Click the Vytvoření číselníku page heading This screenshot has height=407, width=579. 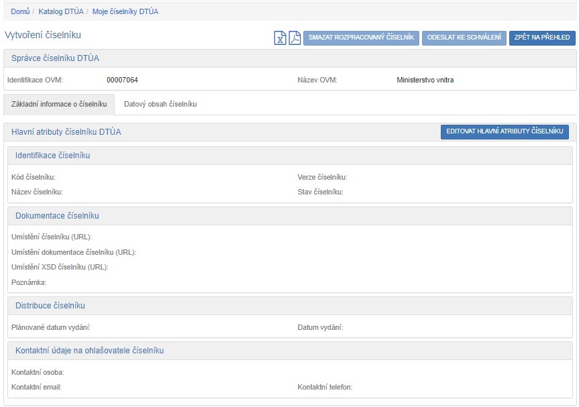(x=43, y=35)
